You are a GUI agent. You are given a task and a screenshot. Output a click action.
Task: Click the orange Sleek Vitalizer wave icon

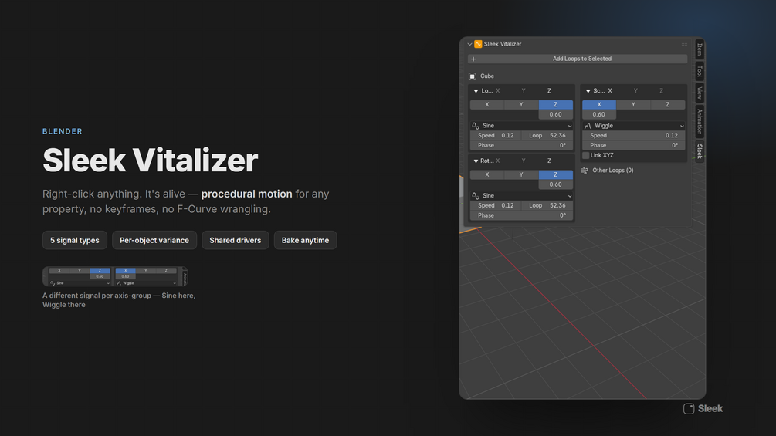[478, 44]
